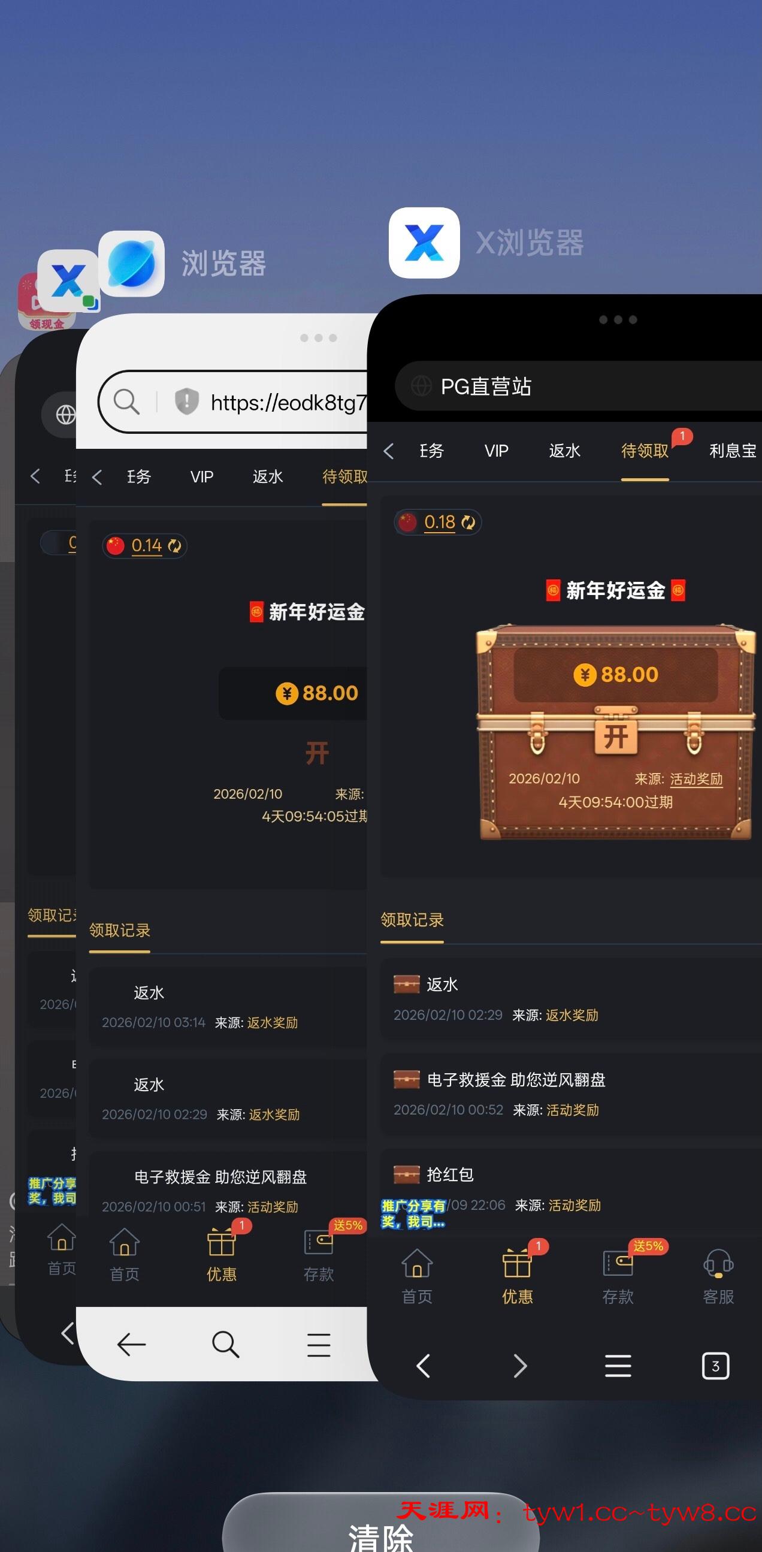The width and height of the screenshot is (762, 1552).
Task: Tap refresh icon next to 0.18 balance
Action: tap(468, 523)
